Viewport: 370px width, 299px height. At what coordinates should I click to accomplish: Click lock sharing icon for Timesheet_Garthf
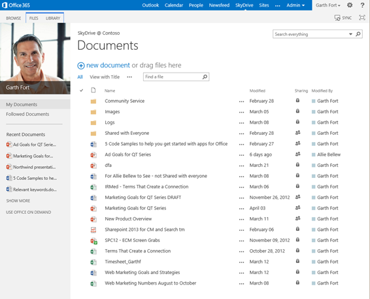pos(297,261)
